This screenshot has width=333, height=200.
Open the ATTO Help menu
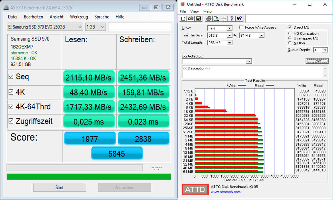pos(207,11)
